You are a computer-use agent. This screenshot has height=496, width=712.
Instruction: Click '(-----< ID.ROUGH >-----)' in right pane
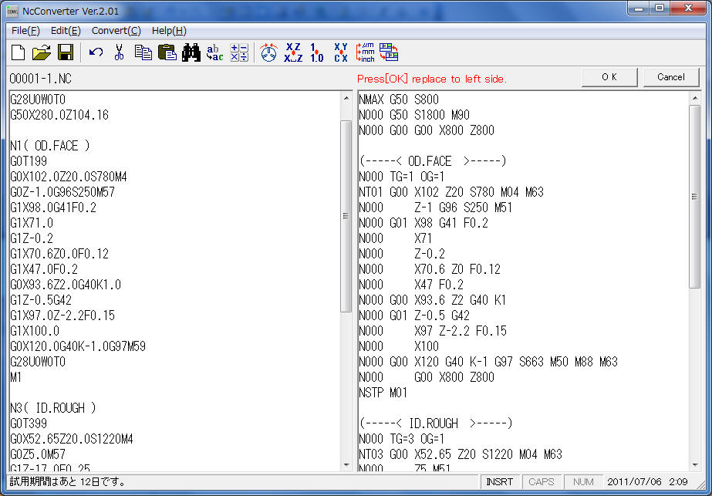(x=436, y=423)
